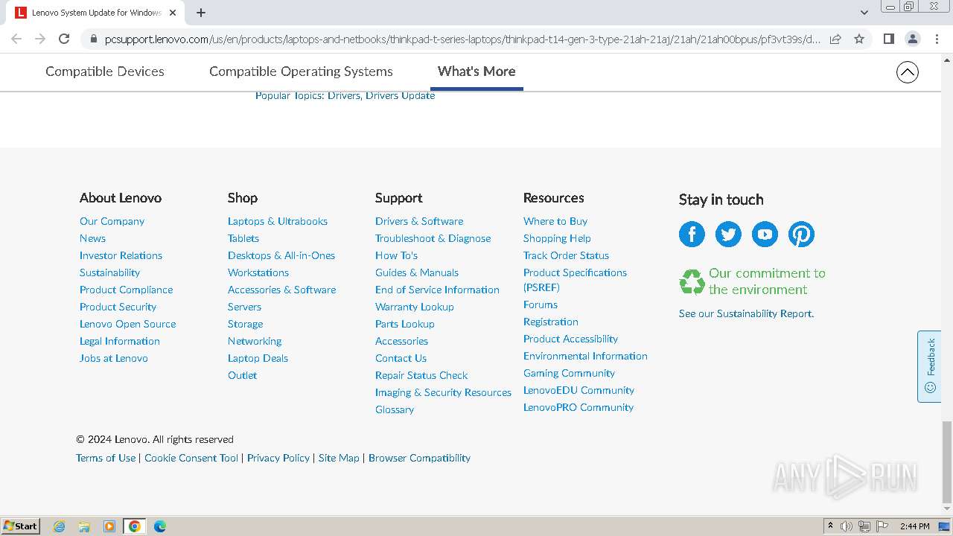The width and height of the screenshot is (953, 536).
Task: Switch to Compatible Operating Systems tab
Action: click(x=301, y=71)
